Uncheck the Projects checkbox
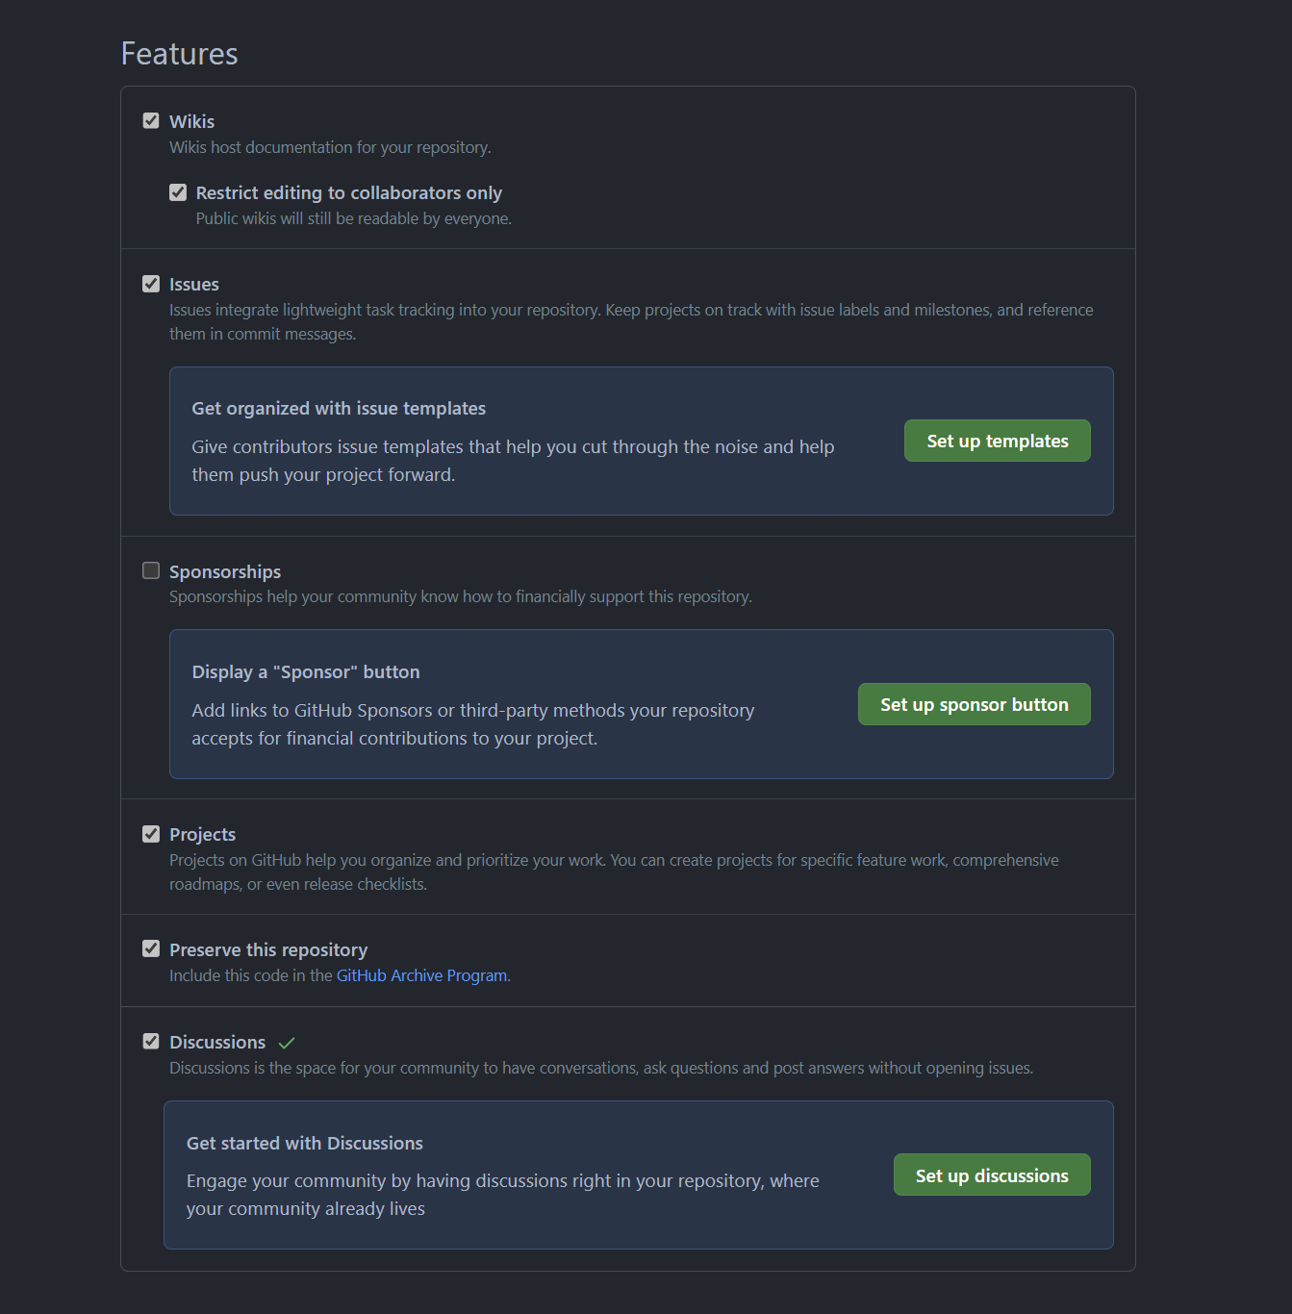 [x=151, y=833]
